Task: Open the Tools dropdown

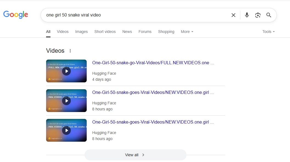Action: click(268, 32)
